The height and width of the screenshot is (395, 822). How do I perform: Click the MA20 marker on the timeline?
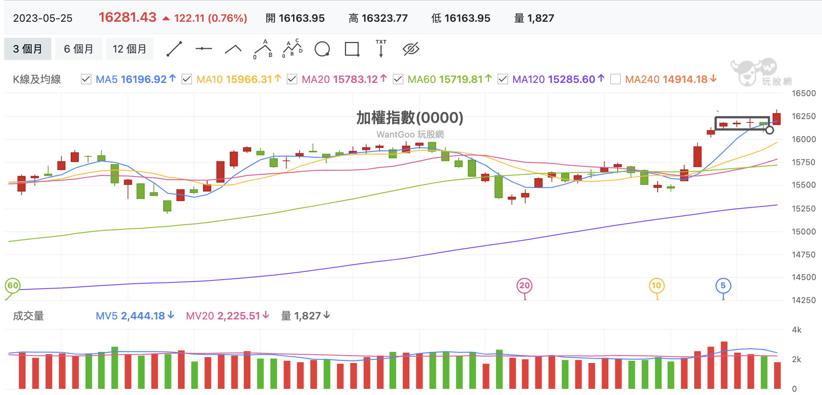pos(524,286)
